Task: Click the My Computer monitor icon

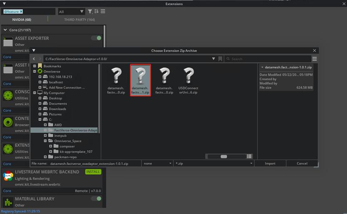Action: point(40,92)
